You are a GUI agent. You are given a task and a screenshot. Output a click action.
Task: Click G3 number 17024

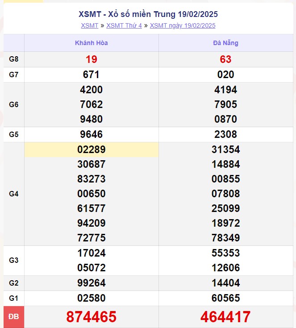[92, 253]
